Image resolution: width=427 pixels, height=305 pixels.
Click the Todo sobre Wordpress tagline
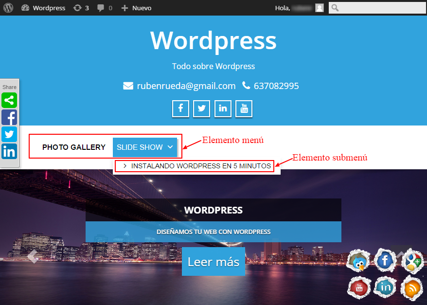[x=213, y=66]
